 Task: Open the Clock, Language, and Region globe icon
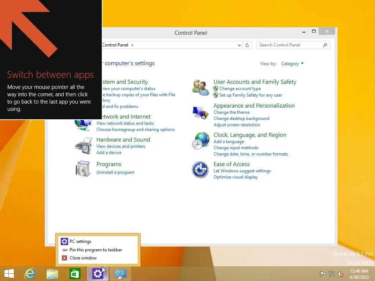click(x=200, y=141)
